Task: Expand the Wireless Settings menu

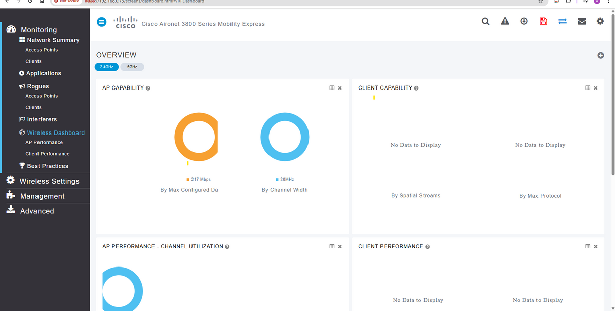Action: click(x=49, y=181)
